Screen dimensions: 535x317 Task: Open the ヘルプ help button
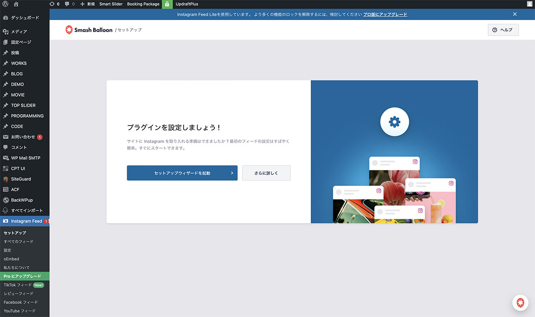click(x=503, y=30)
